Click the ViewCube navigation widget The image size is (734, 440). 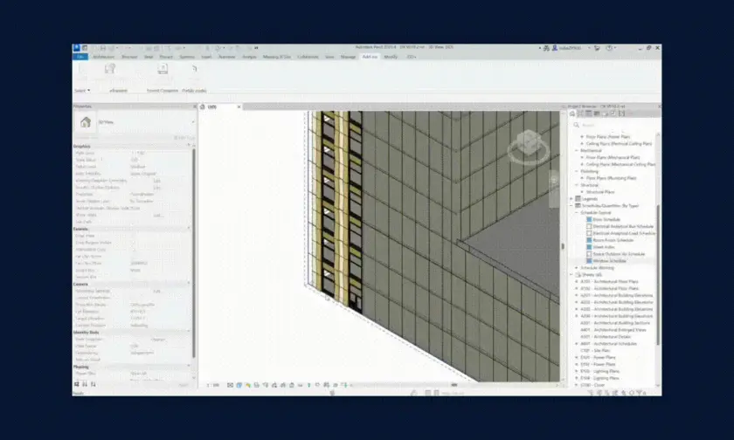529,147
